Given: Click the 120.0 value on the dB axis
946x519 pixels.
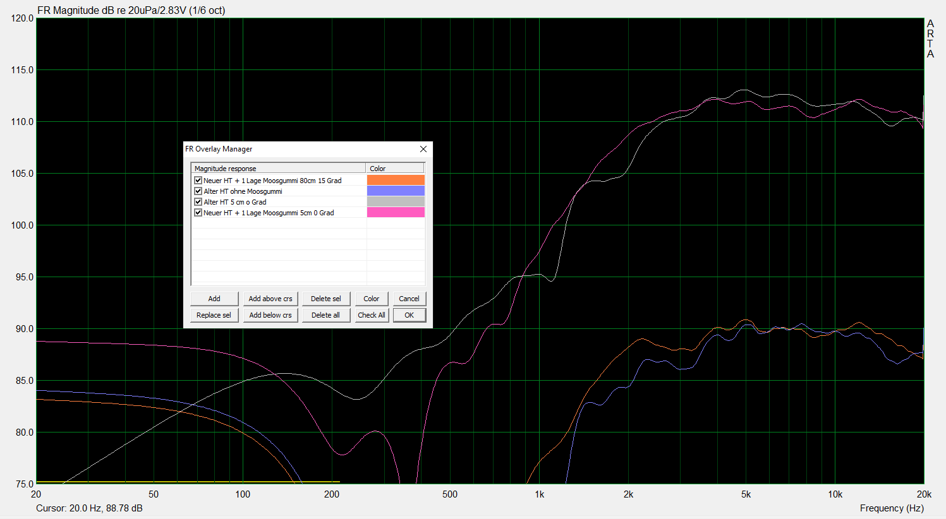Looking at the screenshot, I should (22, 18).
